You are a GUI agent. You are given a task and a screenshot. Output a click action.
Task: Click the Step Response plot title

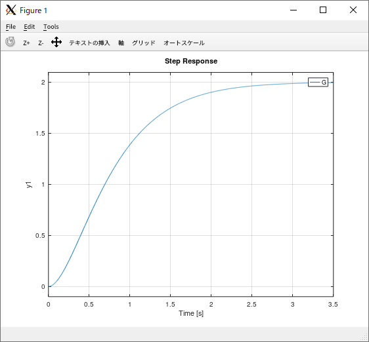[191, 61]
